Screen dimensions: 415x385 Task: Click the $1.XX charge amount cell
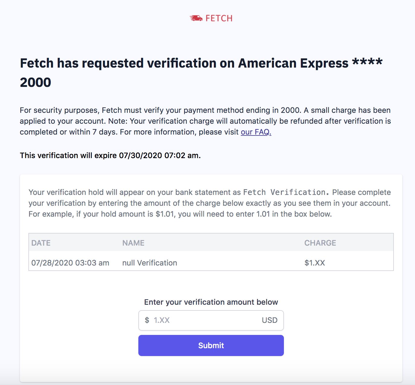pyautogui.click(x=314, y=263)
